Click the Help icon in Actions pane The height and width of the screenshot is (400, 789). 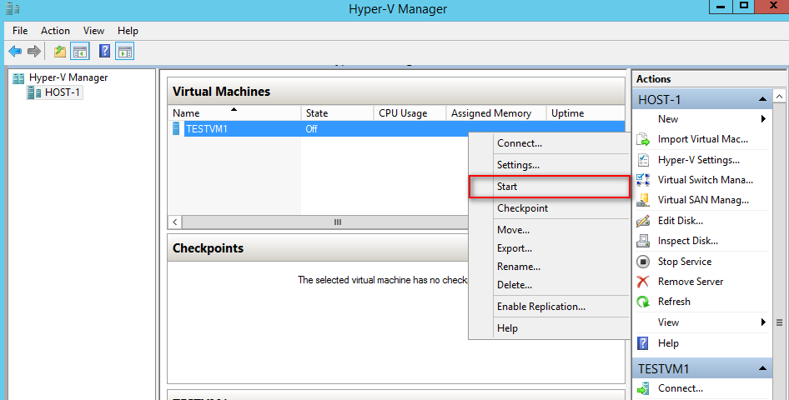pos(643,343)
